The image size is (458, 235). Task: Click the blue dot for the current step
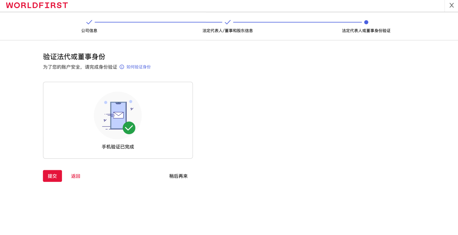[x=366, y=22]
